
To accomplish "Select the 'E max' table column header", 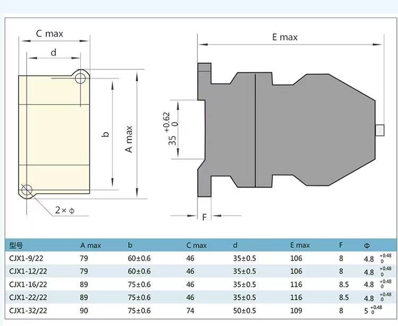I will (300, 245).
